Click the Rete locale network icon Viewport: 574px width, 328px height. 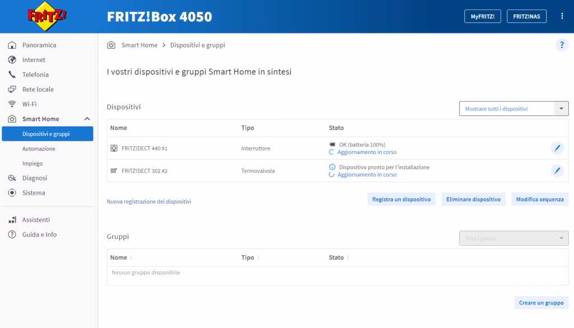(12, 89)
